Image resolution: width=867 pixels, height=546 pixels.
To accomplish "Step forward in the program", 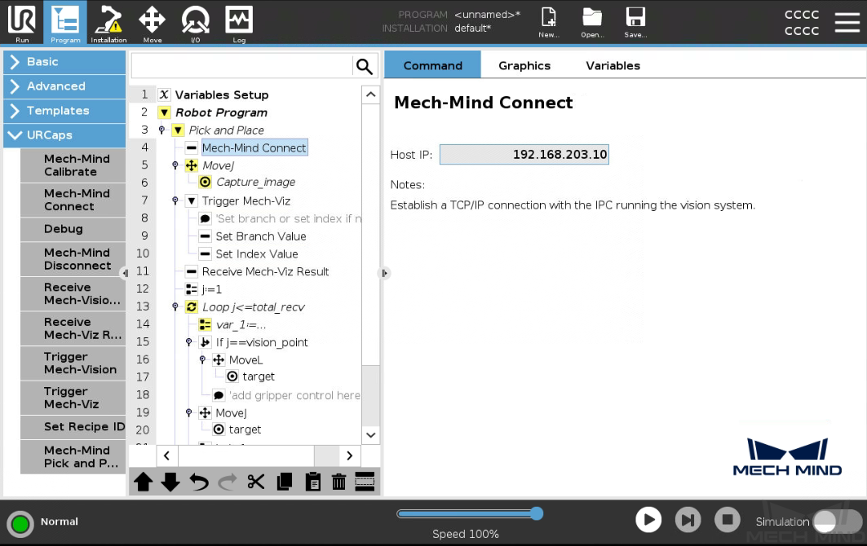I will coord(688,520).
